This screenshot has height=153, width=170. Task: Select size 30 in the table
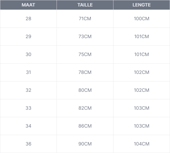[28, 54]
